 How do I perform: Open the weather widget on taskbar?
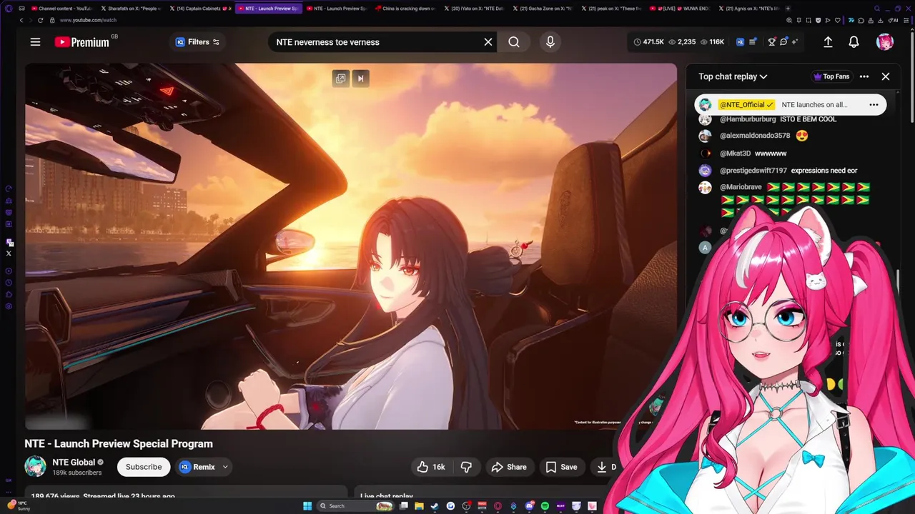19,506
